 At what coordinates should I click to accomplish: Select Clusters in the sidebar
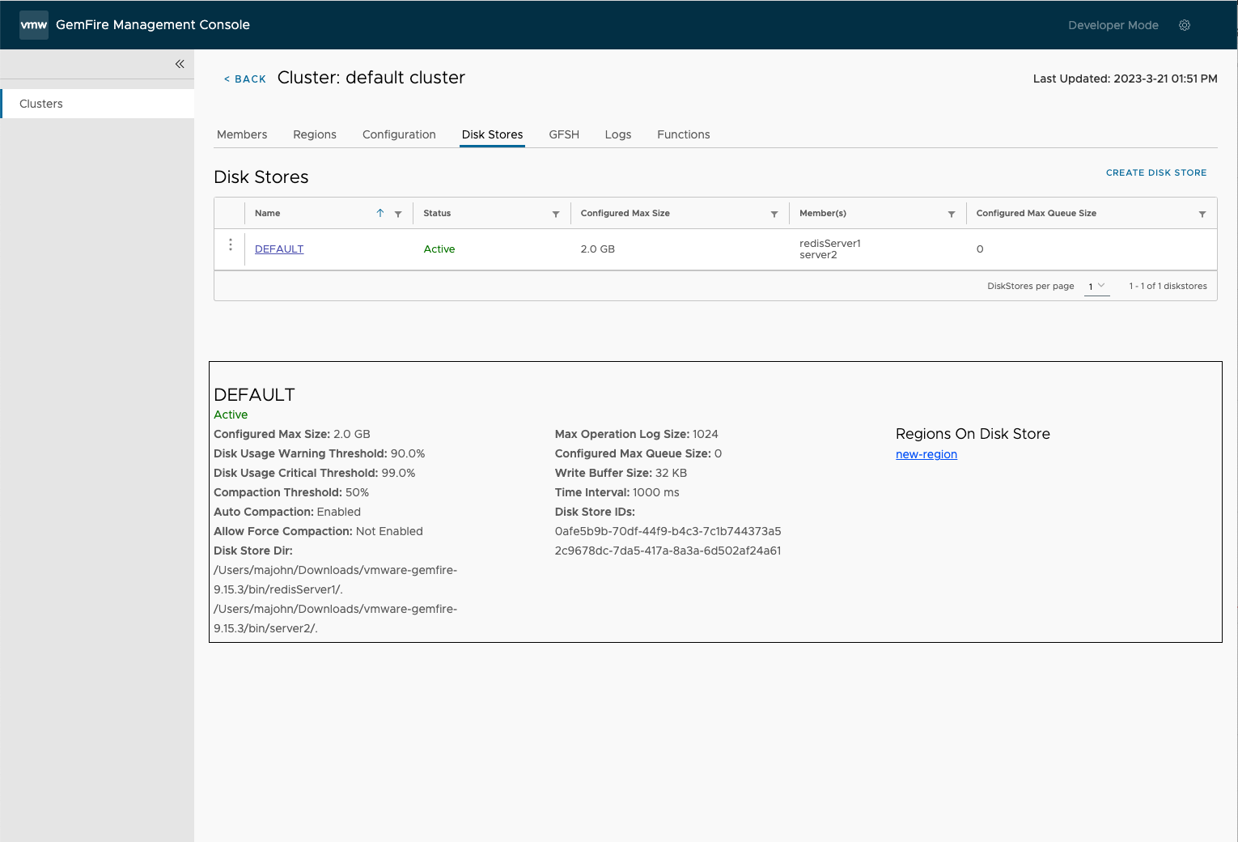point(97,104)
